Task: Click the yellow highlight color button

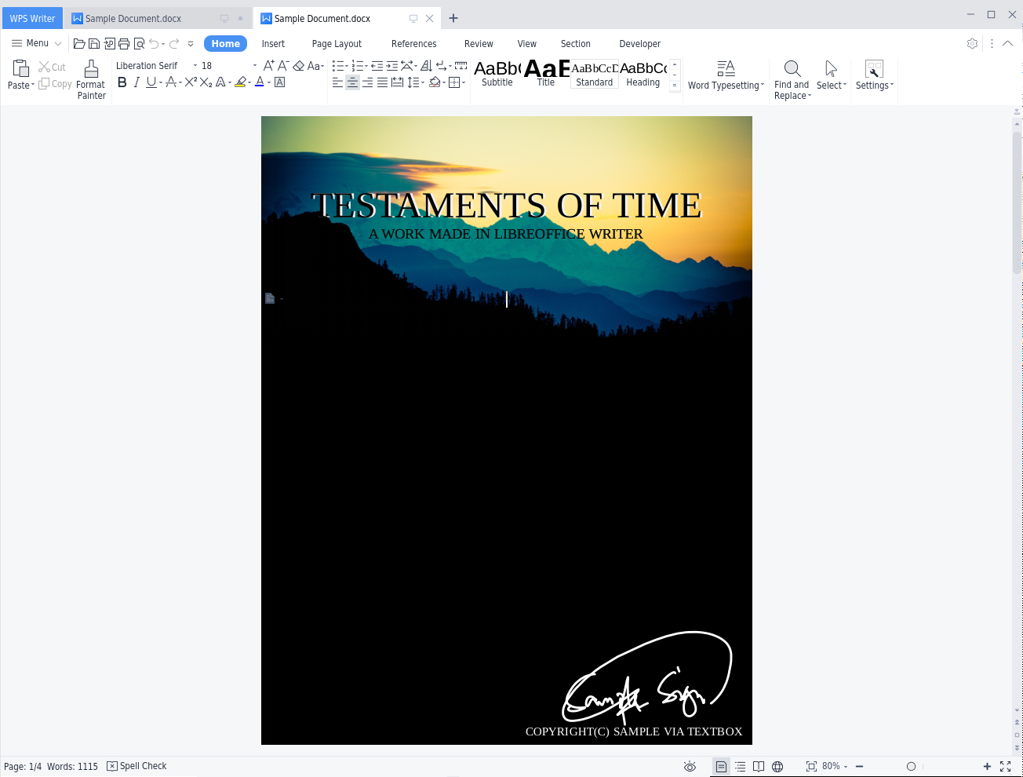Action: (241, 82)
